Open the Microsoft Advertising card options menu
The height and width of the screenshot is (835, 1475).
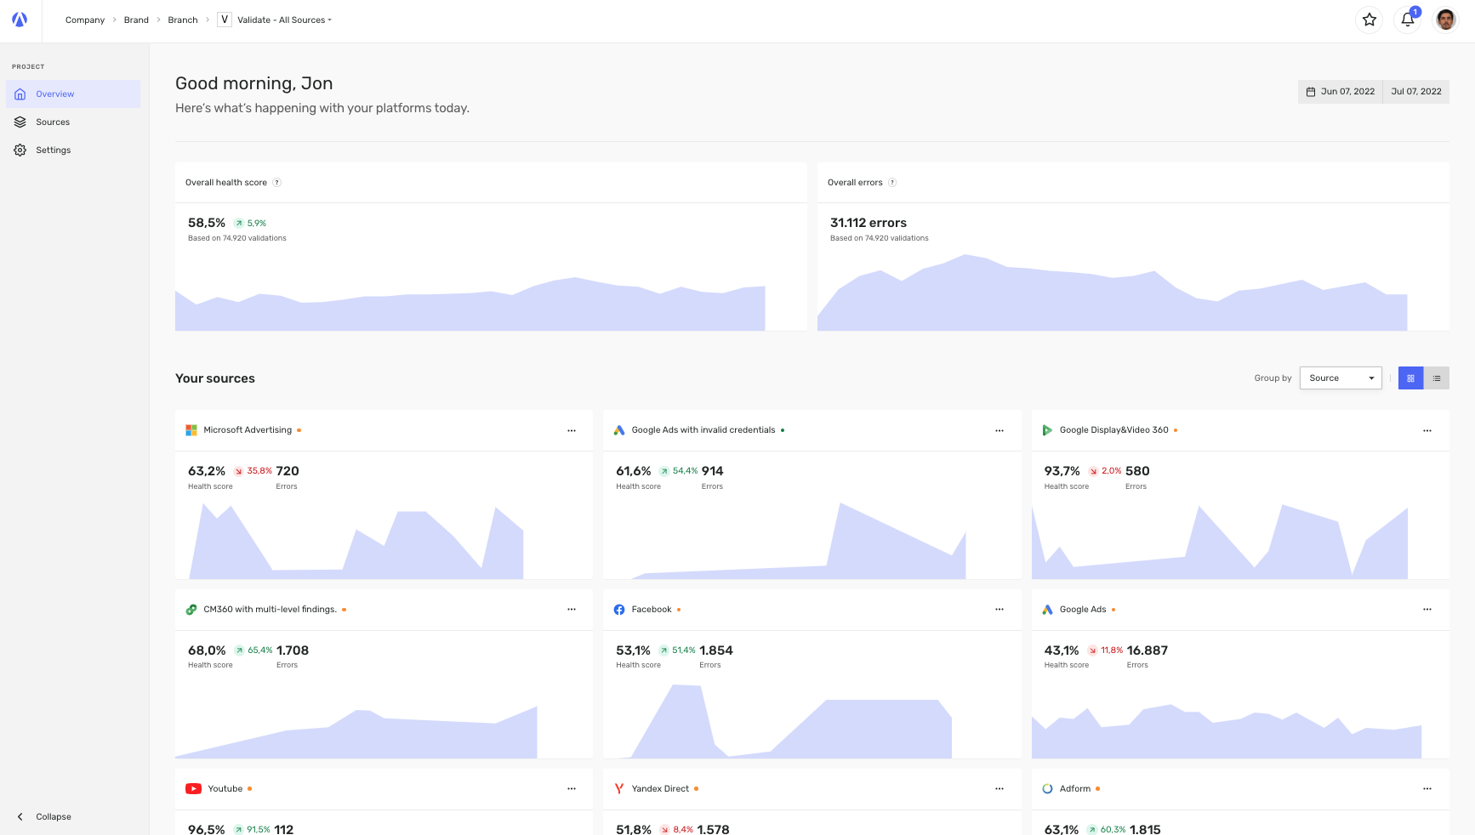tap(572, 430)
